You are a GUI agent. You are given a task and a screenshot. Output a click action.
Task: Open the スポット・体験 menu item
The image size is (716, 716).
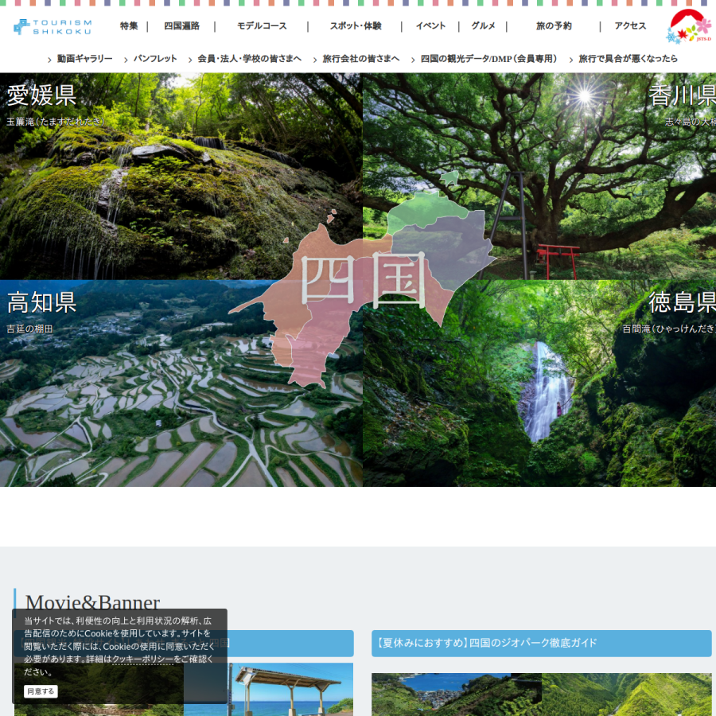tap(356, 26)
